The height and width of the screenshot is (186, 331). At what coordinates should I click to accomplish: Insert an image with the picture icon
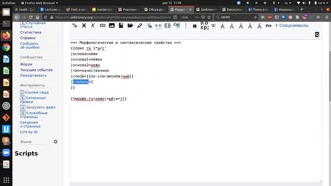tap(112, 25)
